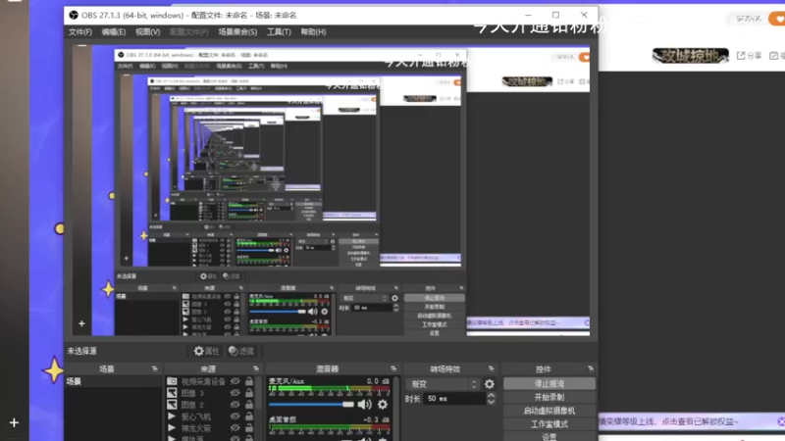Increase 时长 with the up arrow
Screen dimensions: 785x441
(492, 396)
